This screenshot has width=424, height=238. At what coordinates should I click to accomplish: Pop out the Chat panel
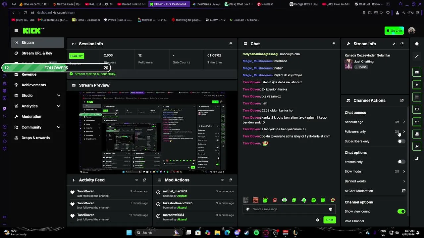click(x=333, y=44)
